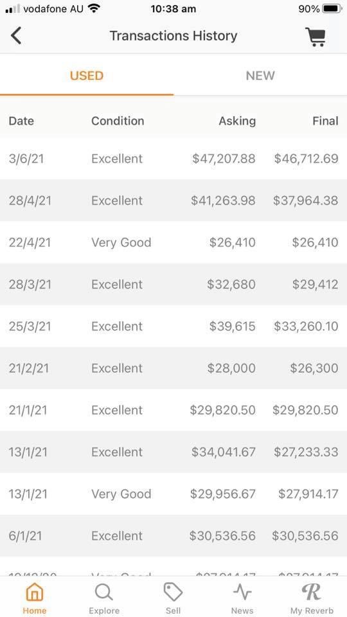
Task: Open Explore search icon
Action: click(x=104, y=592)
